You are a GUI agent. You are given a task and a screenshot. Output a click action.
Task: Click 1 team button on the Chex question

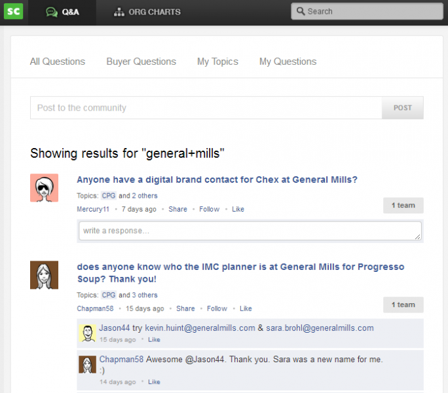403,205
